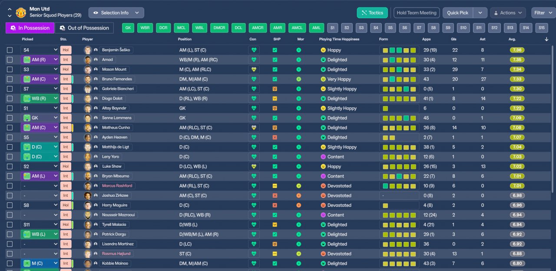Screen dimensions: 556x271
Task: Open Marcus Rashford's player name link
Action: 117,186
